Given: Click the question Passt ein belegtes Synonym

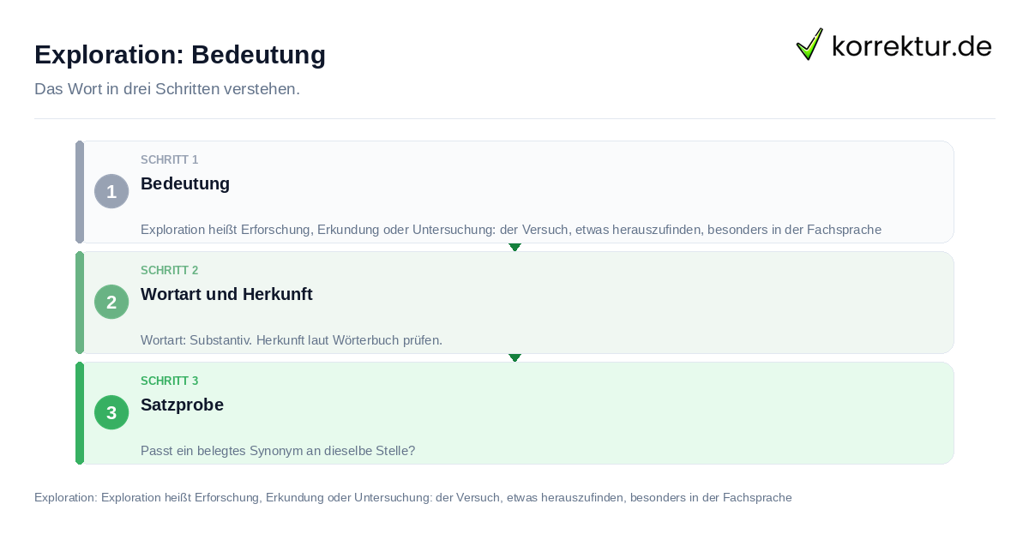Looking at the screenshot, I should click(x=278, y=451).
